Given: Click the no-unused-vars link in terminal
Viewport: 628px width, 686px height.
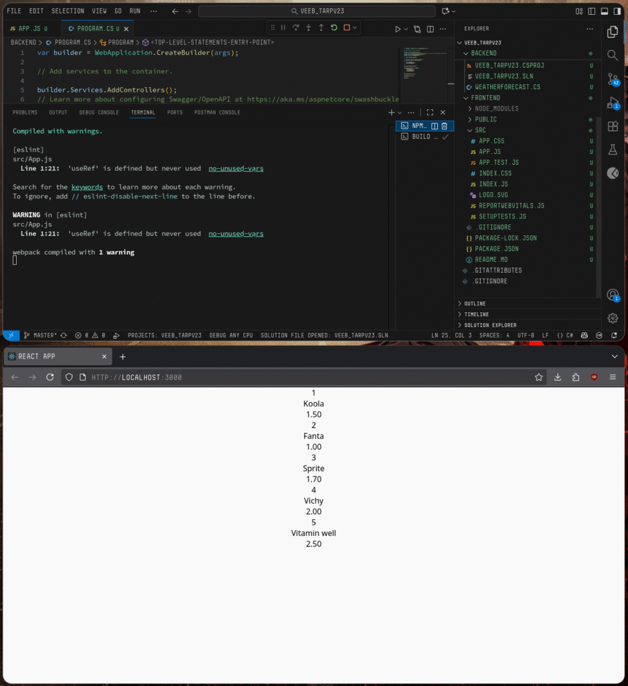Looking at the screenshot, I should [236, 169].
